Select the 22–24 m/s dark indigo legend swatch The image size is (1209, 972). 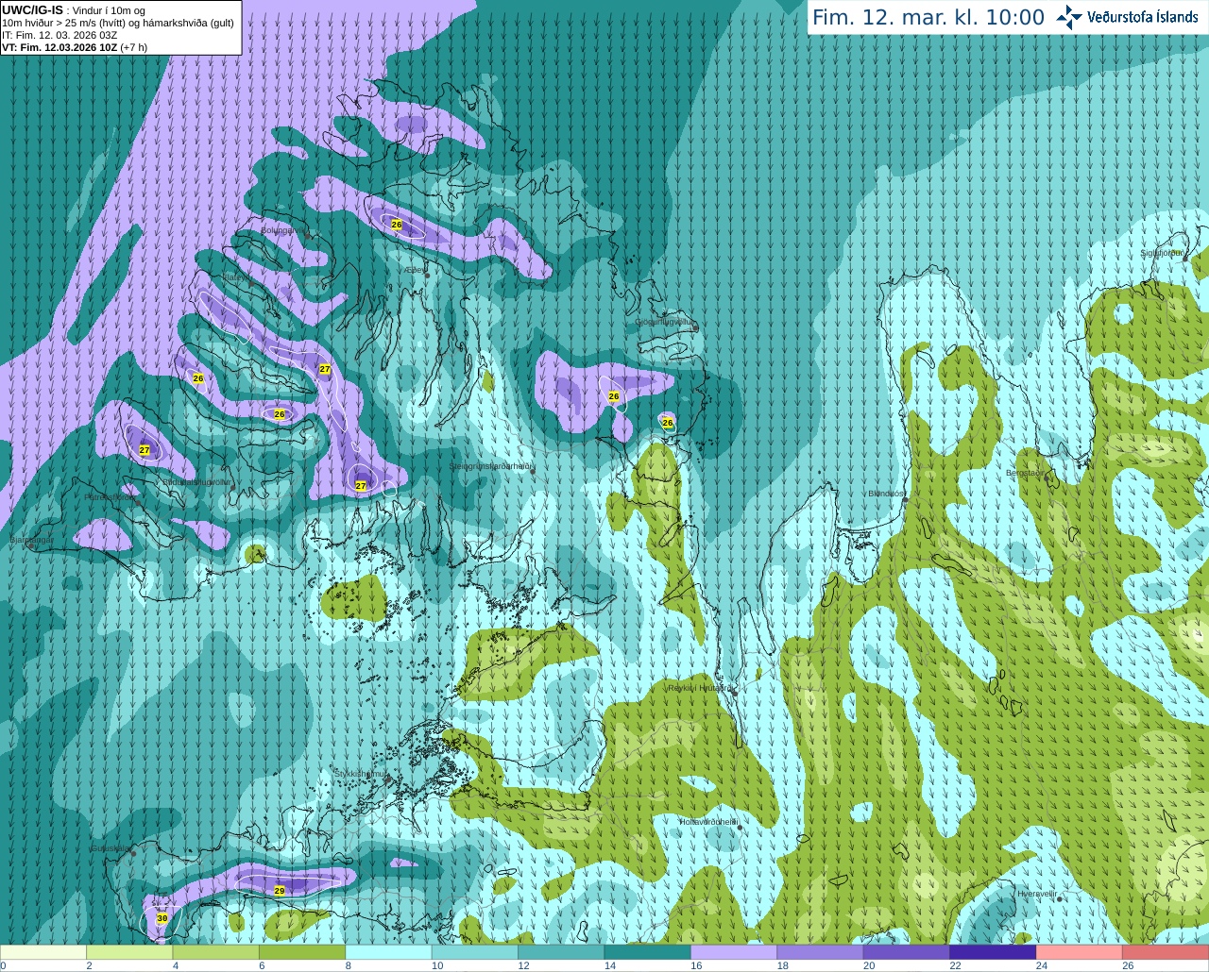994,952
